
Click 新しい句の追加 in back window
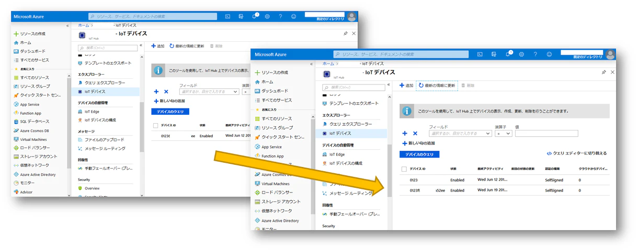point(169,101)
